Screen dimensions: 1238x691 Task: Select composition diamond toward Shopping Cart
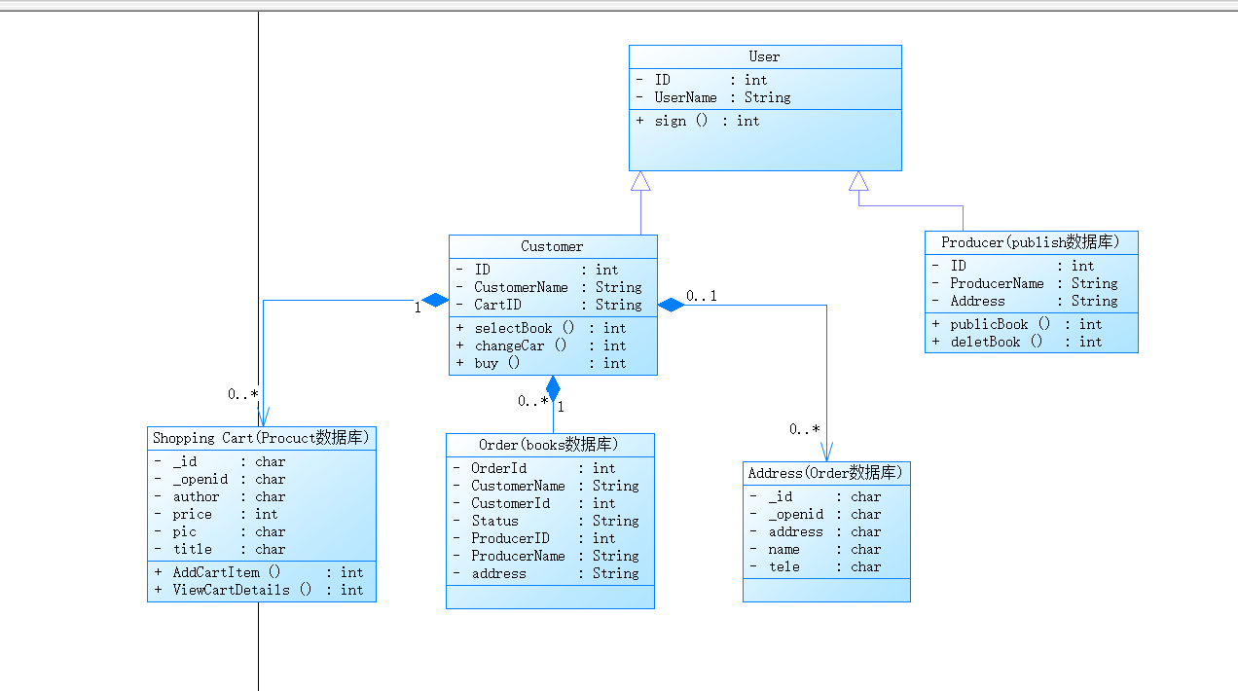[x=435, y=300]
